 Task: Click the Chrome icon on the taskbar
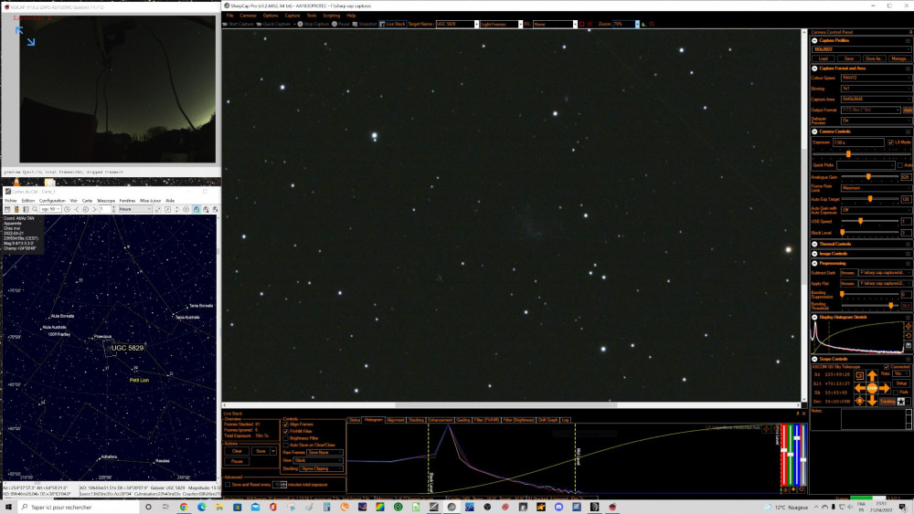point(184,507)
